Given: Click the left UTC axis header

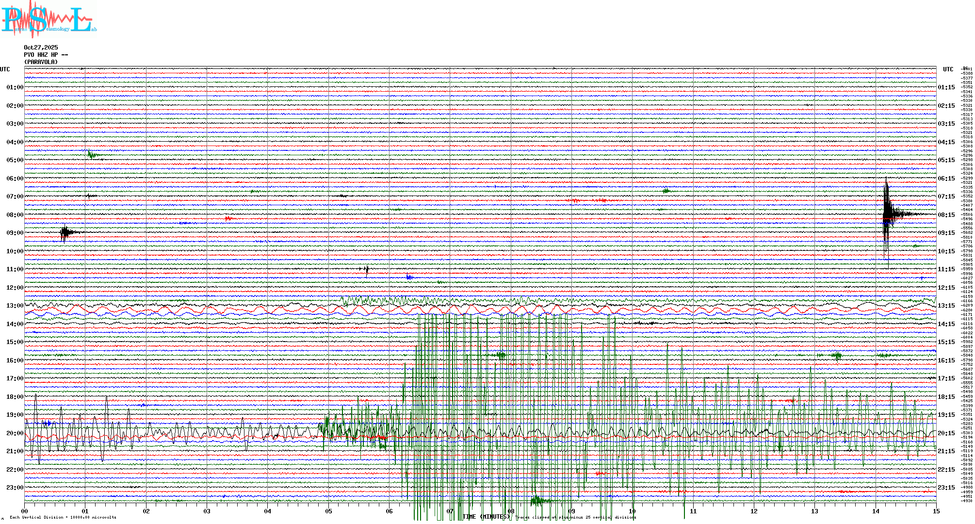Looking at the screenshot, I should pyautogui.click(x=5, y=69).
